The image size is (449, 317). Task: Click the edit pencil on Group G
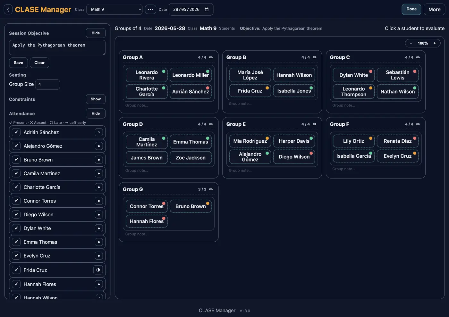211,189
